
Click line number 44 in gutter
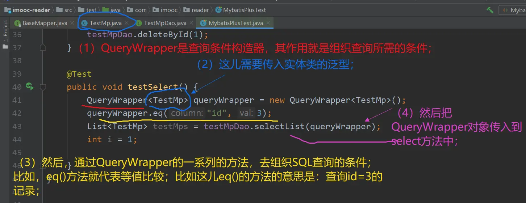click(x=17, y=139)
